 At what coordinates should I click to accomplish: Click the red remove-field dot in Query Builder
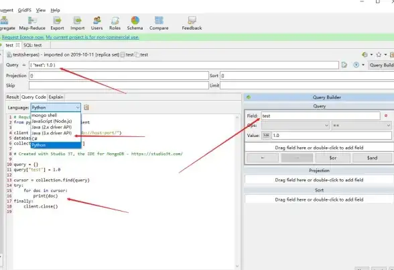386,116
